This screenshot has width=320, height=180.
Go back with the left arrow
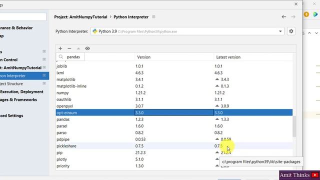coord(283,16)
